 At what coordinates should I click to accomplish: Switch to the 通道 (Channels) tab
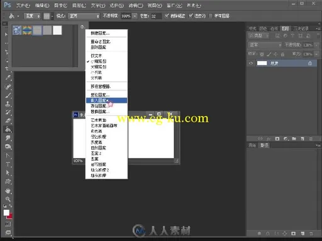(252, 145)
